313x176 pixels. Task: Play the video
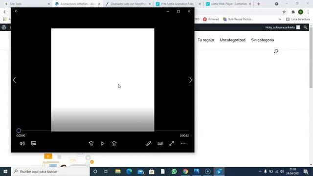point(103,143)
